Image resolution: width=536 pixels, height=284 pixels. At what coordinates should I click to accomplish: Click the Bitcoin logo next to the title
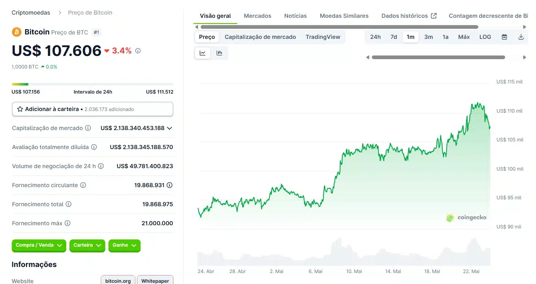[16, 31]
